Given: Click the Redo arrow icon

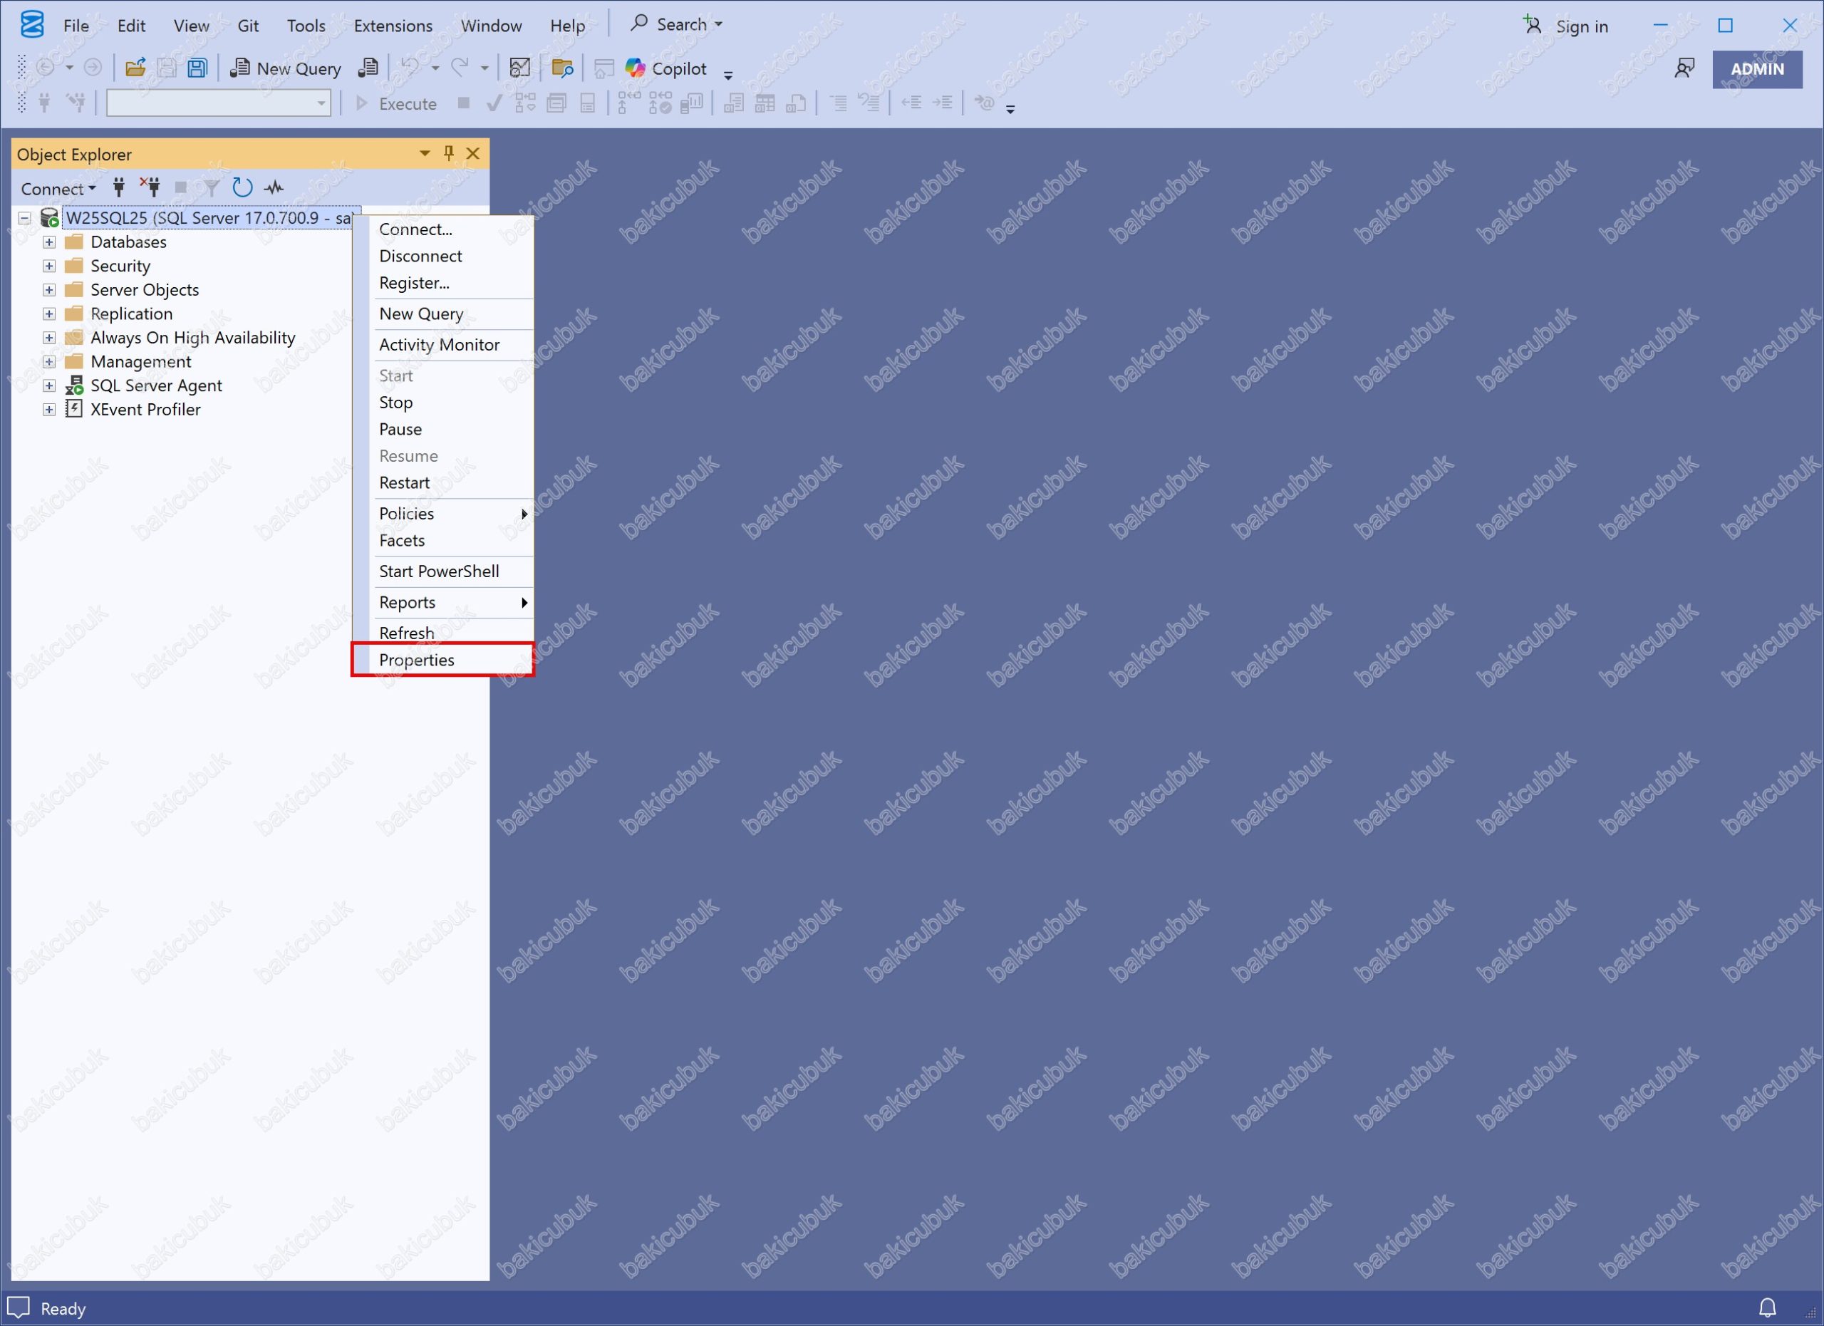Looking at the screenshot, I should tap(460, 68).
